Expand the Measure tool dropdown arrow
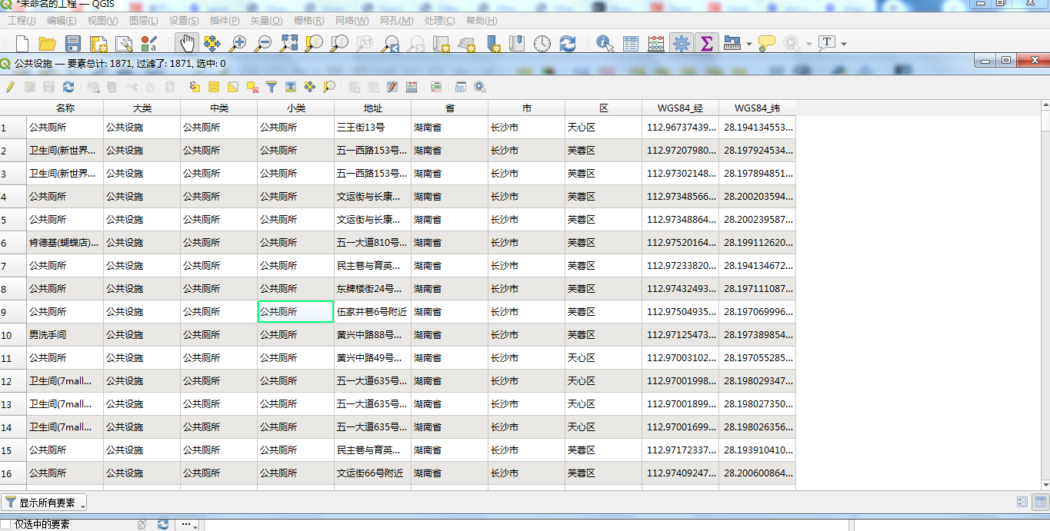This screenshot has height=531, width=1050. point(748,44)
